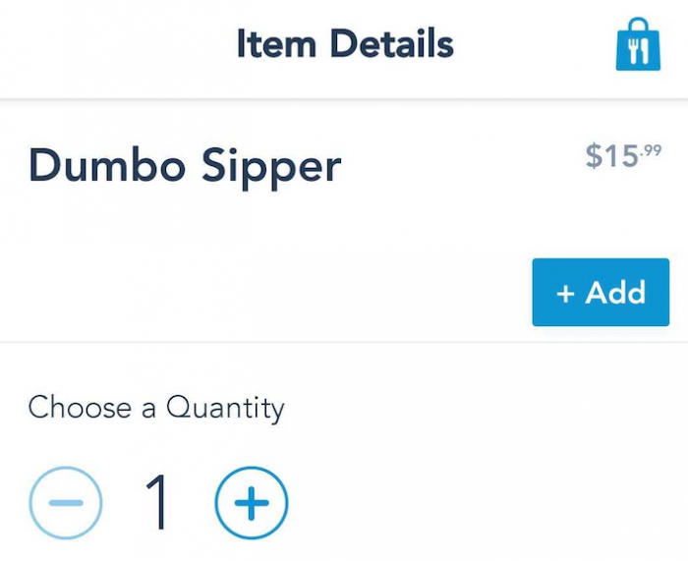Increase quantity with the plus button
The image size is (688, 561).
click(251, 503)
